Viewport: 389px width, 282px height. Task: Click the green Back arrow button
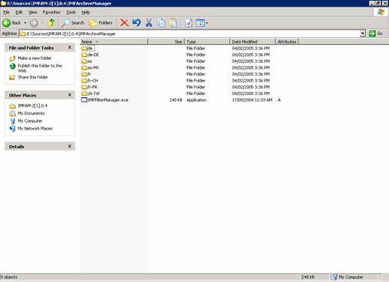[x=12, y=23]
